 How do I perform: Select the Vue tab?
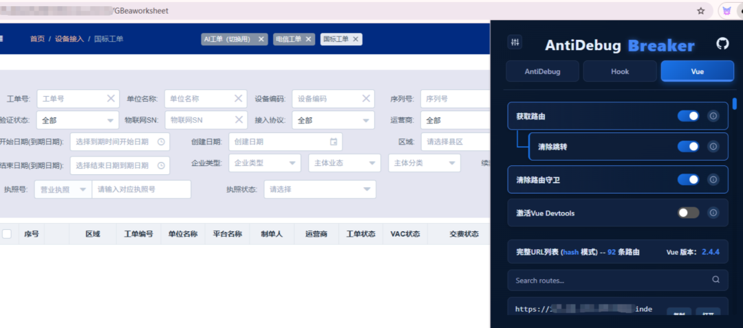point(698,71)
